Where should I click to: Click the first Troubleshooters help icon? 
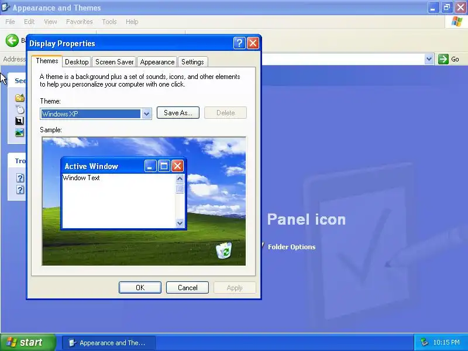20,178
